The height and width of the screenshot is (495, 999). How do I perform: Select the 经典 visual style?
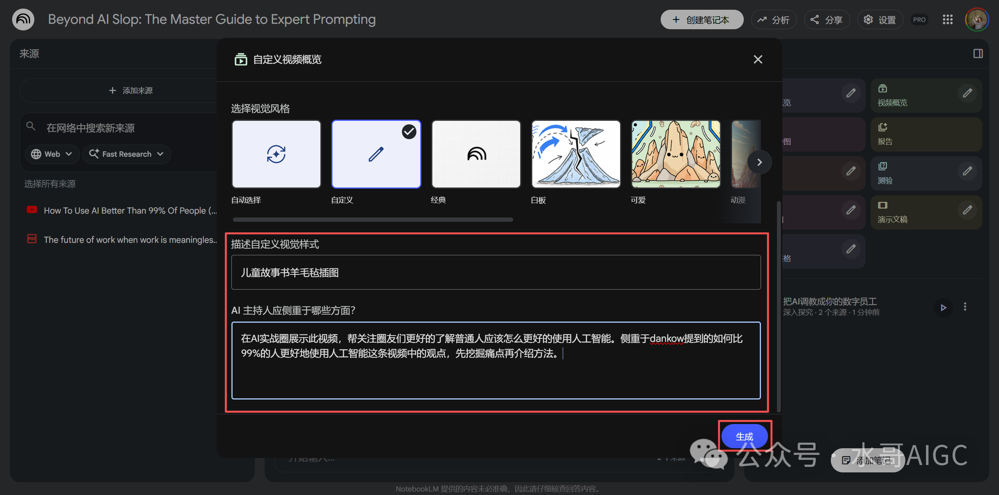coord(476,154)
